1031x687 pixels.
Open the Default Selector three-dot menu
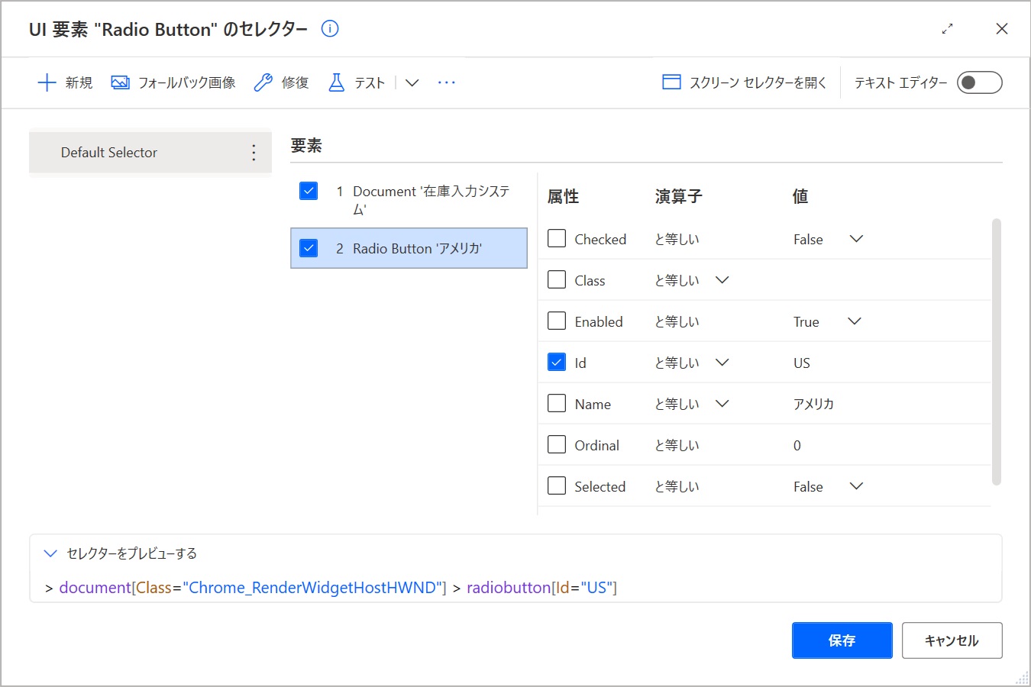[x=254, y=153]
